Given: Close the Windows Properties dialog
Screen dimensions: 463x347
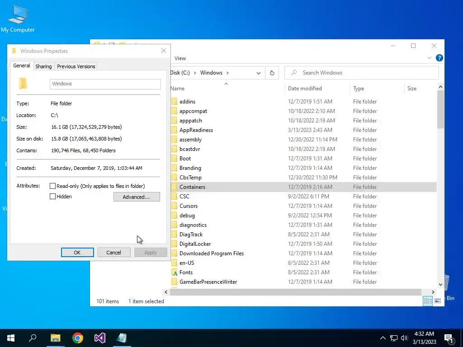Looking at the screenshot, I should 164,51.
